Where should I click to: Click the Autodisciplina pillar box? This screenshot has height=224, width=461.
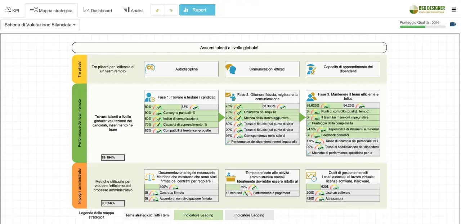[181, 69]
